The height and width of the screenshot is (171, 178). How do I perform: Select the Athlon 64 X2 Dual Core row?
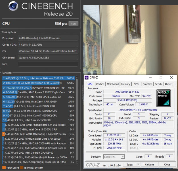click(39, 148)
